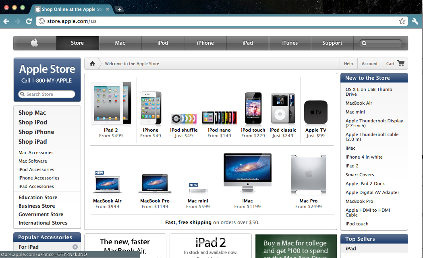Expand the For iPad accessories arrow
Screen dimensions: 423x258
pos(75,247)
